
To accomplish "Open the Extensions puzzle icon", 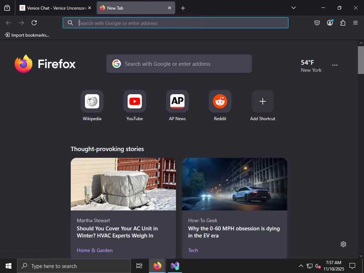I will point(343,23).
